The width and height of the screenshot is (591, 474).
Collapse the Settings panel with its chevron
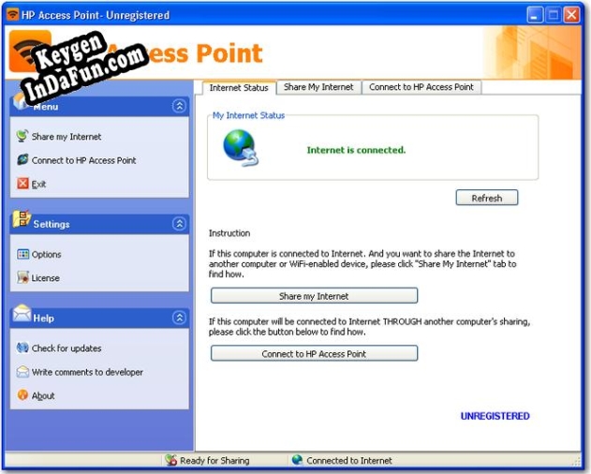180,224
